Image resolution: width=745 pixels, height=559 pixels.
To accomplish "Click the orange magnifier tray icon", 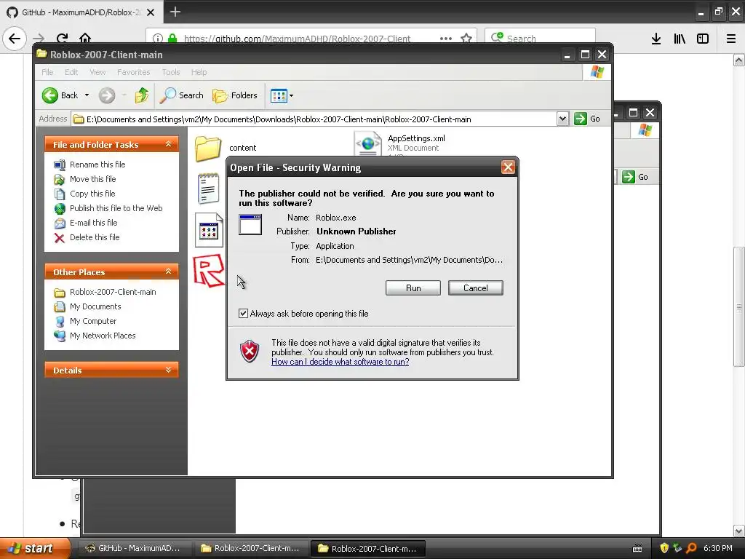I will tap(691, 548).
